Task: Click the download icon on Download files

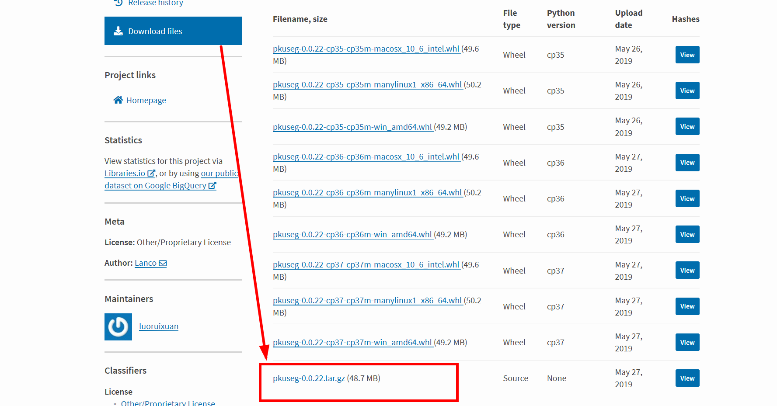Action: [118, 31]
